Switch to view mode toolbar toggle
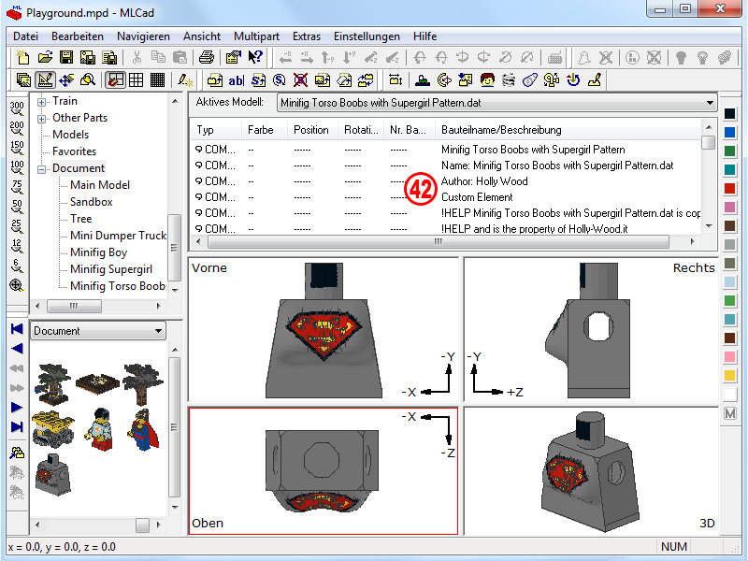 [23, 80]
